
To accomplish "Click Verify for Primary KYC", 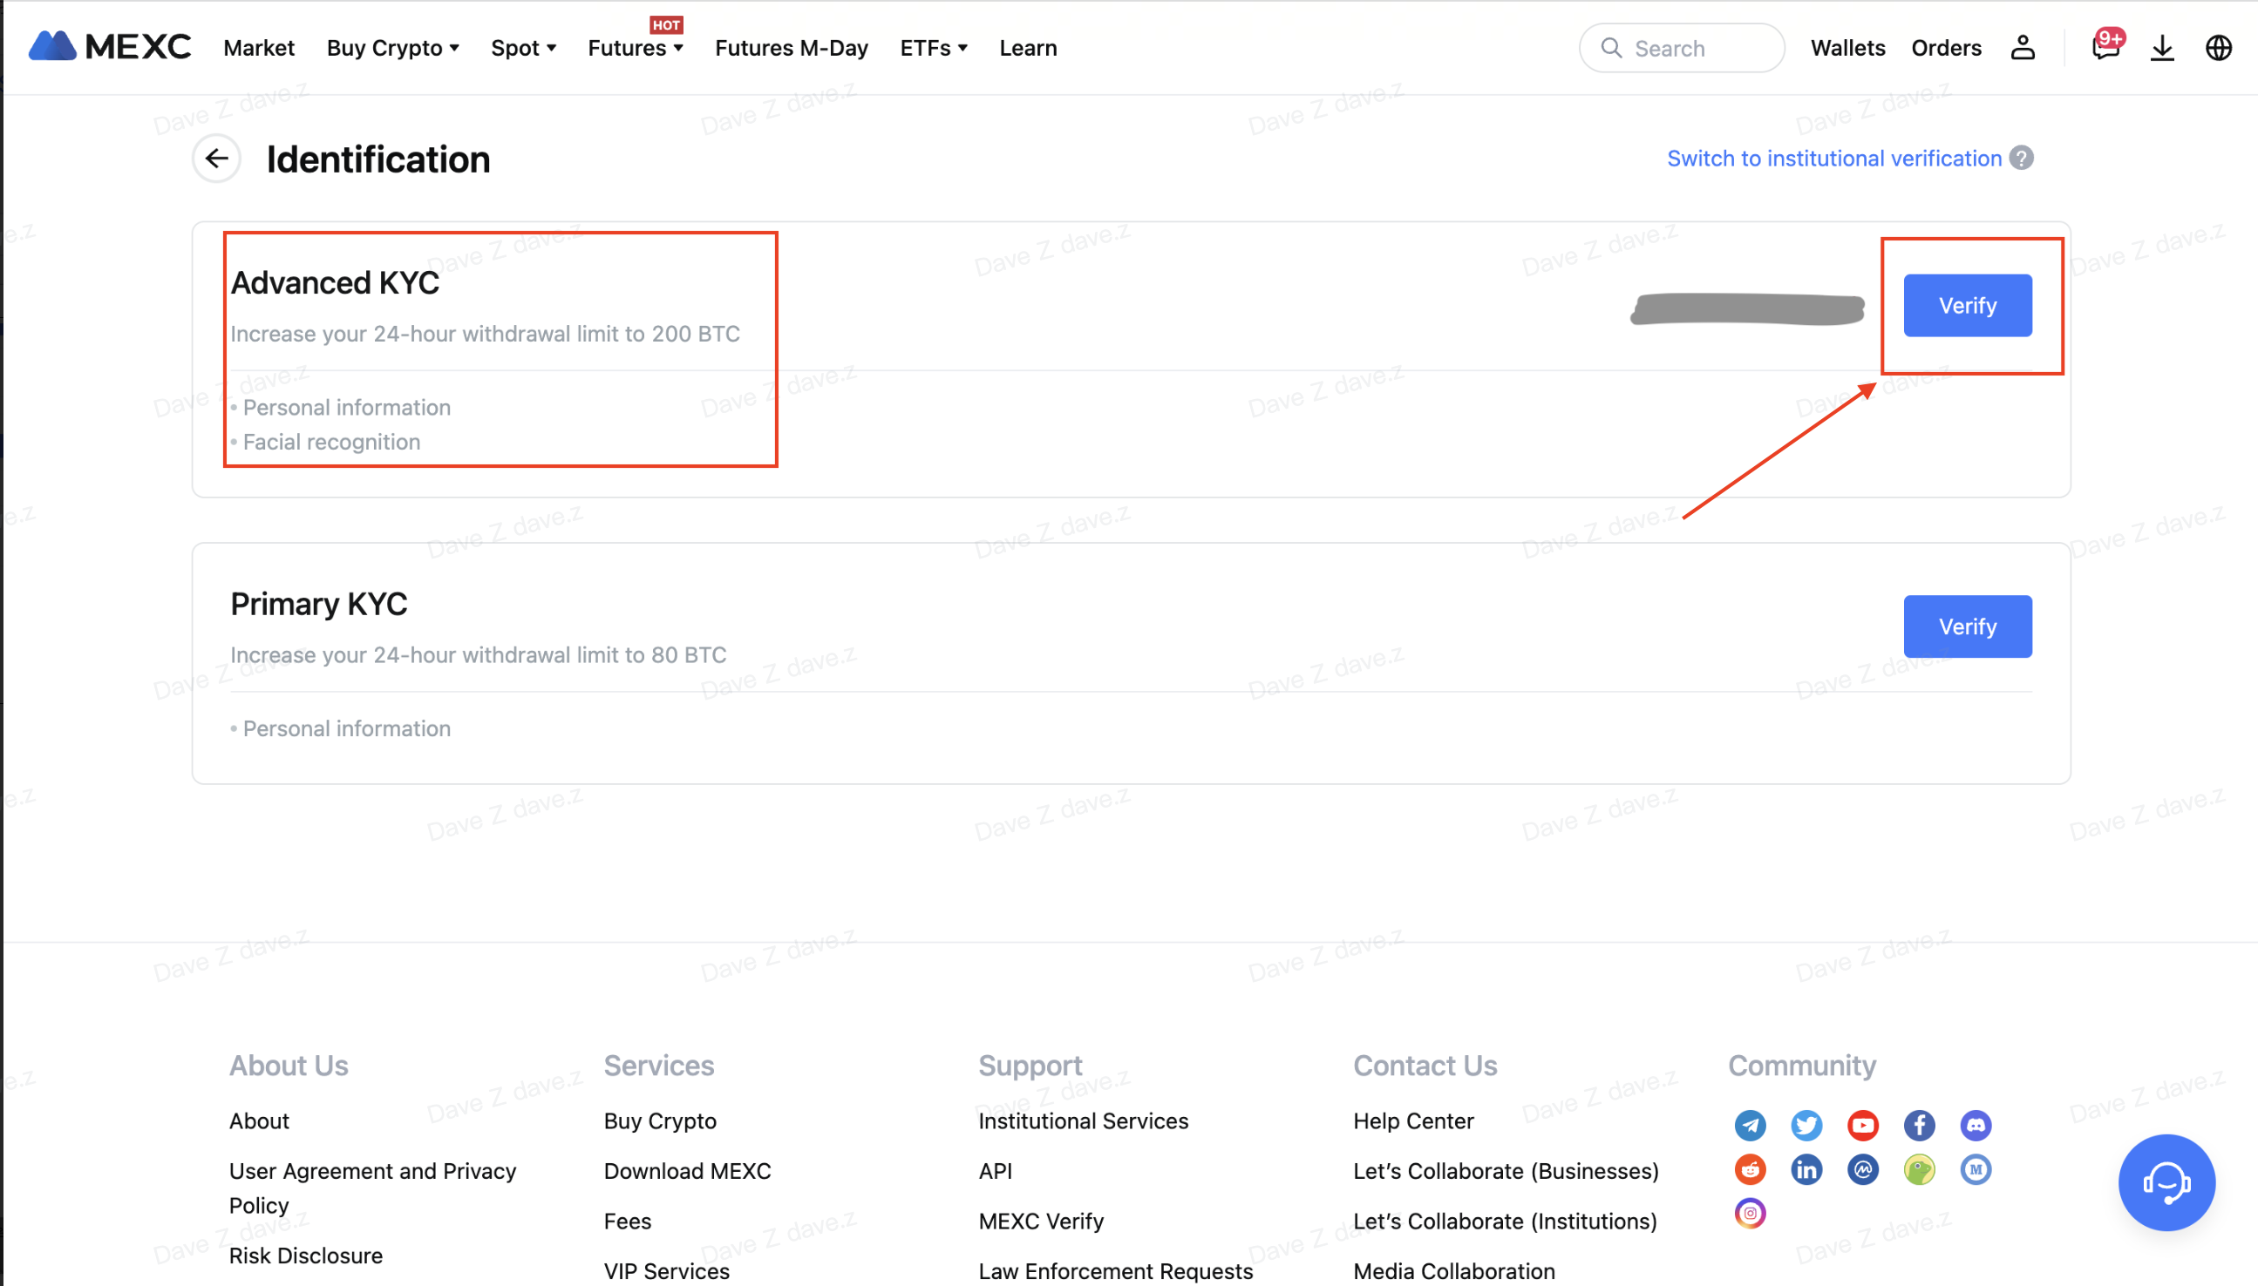I will 1967,626.
